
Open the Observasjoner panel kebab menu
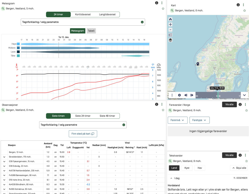[162, 105]
